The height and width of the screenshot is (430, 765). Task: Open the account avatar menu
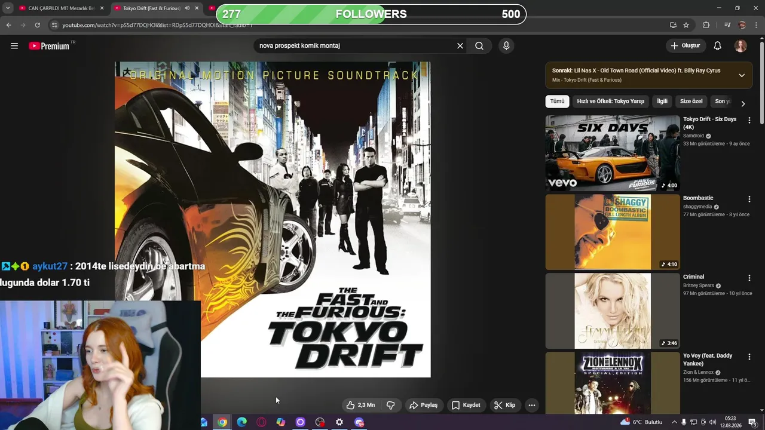click(x=740, y=46)
